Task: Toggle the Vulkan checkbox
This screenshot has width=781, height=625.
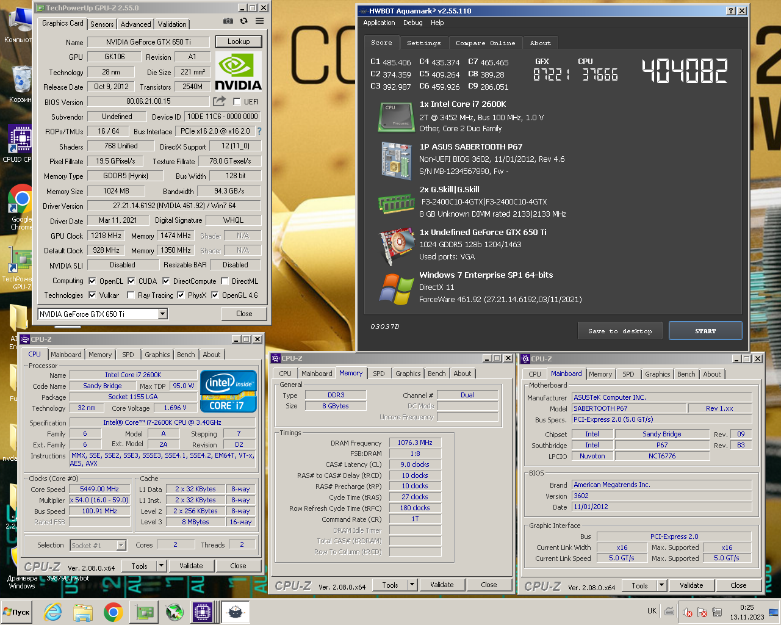Action: [x=92, y=295]
